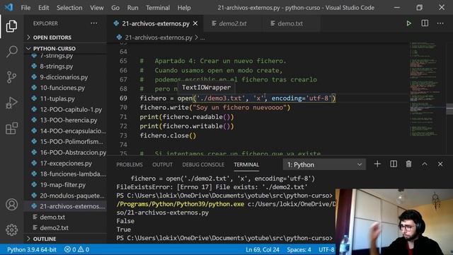
Task: Open the Manage gear icon
Action: click(x=11, y=229)
